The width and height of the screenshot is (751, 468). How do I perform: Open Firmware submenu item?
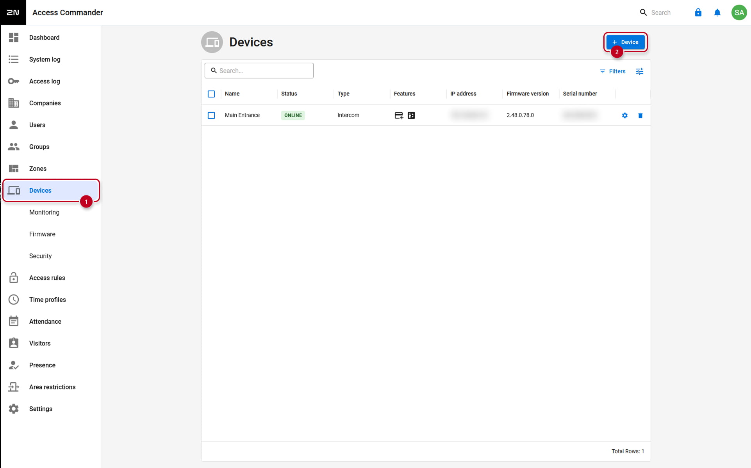(43, 234)
